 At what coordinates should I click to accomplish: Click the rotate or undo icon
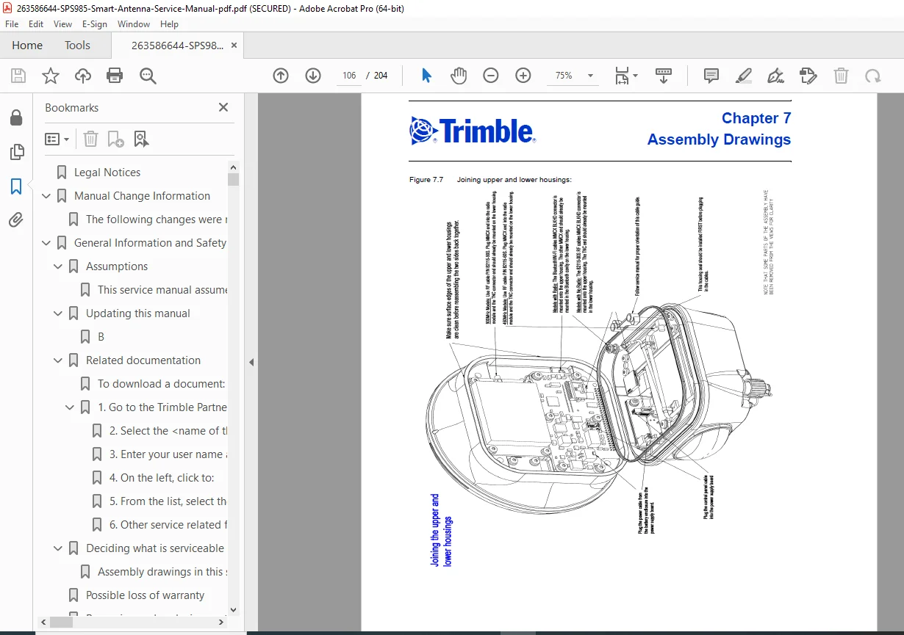[872, 76]
